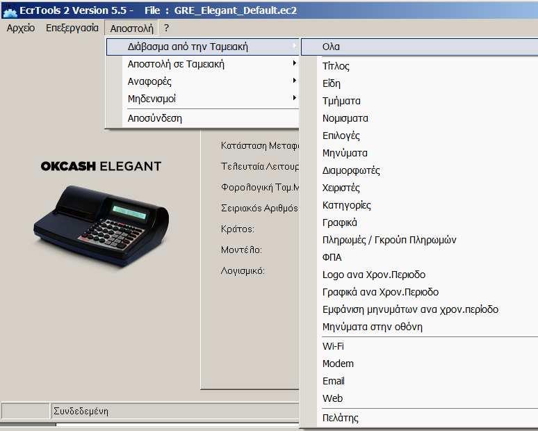Pick Πληρωμές / Γκρούπ Πληρωμών entry
The height and width of the screenshot is (431, 538).
[419, 241]
